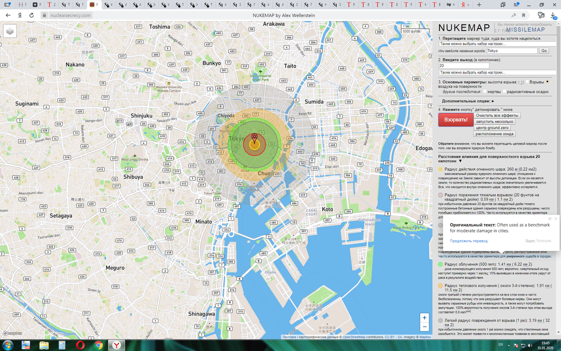Select the airburst 'Взрывы воздуха' radio option

tap(527, 81)
